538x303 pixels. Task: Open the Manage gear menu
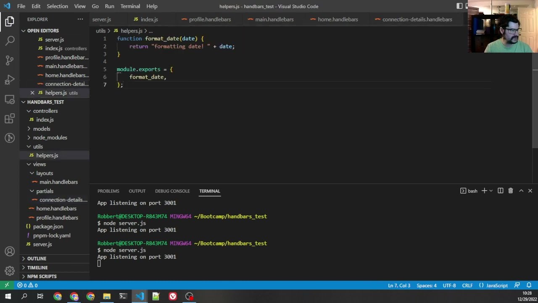(10, 271)
